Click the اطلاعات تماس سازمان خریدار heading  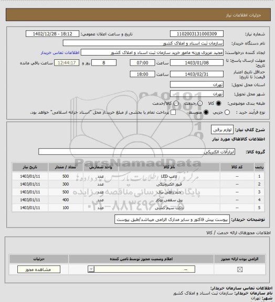point(241,288)
